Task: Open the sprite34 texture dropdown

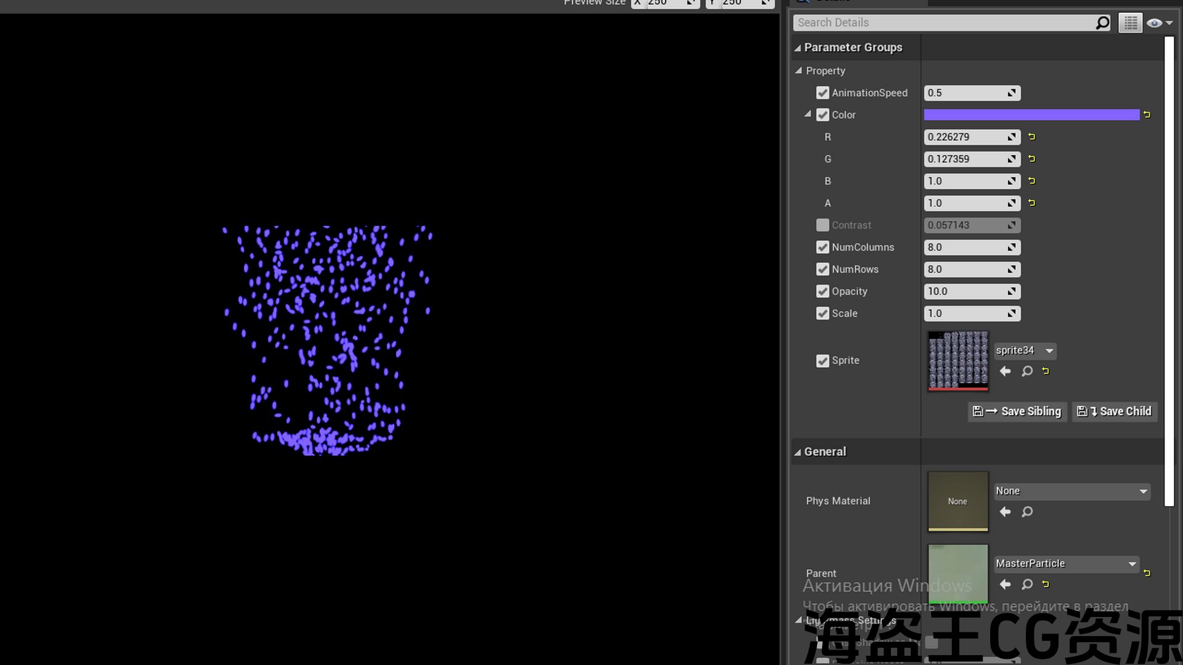Action: pyautogui.click(x=1049, y=351)
